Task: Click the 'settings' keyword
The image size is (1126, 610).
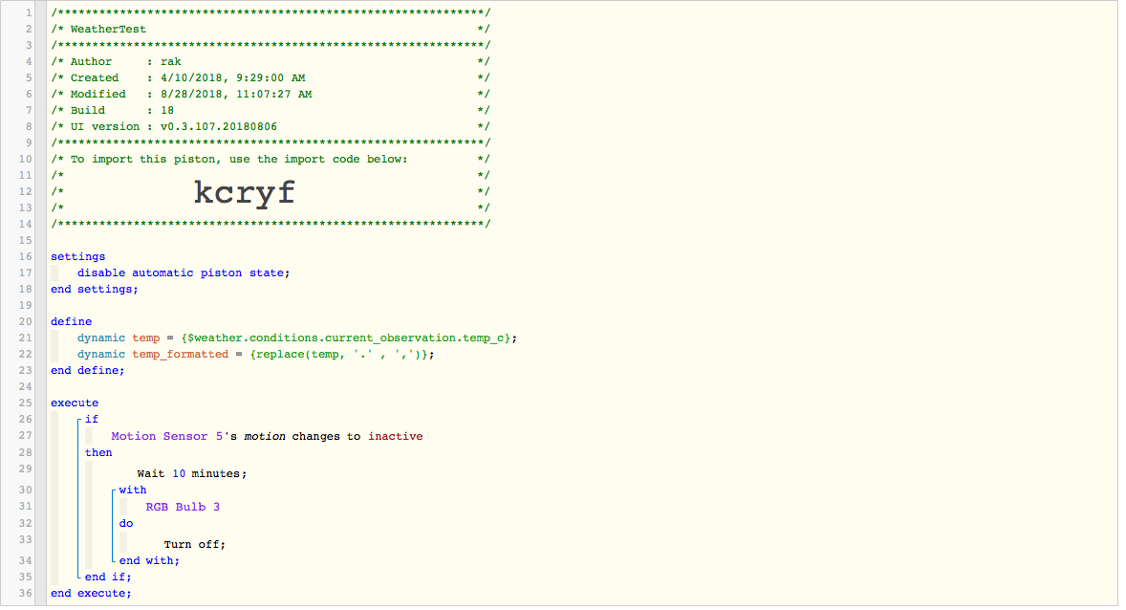Action: 77,256
